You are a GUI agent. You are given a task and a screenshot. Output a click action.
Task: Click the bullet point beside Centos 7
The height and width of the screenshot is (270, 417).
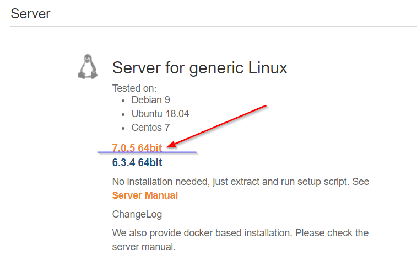tap(123, 128)
